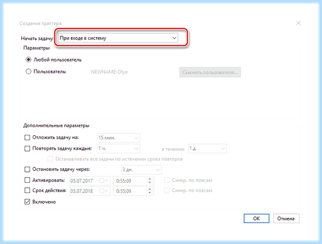The height and width of the screenshot is (244, 322).
Task: Enable 'Отложить задачу на' checkbox
Action: coord(27,138)
